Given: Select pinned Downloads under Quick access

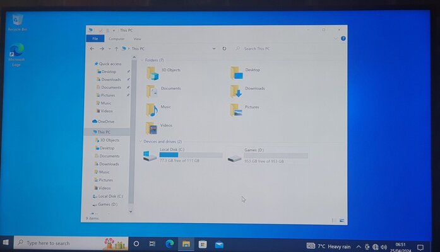Looking at the screenshot, I should click(x=109, y=79).
